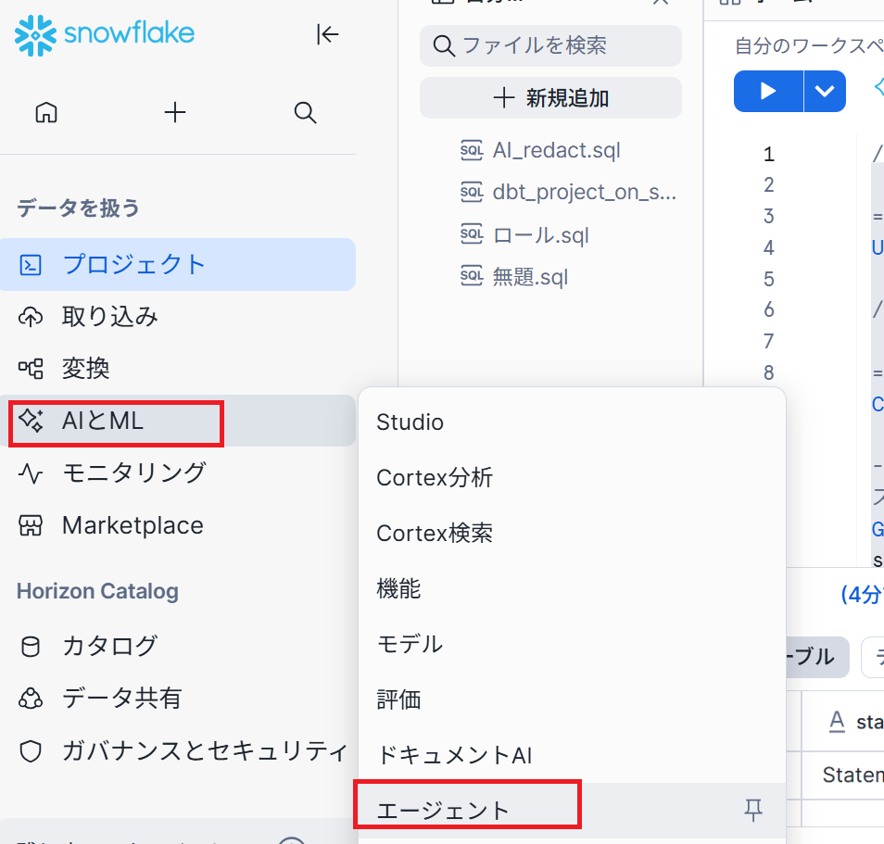Image resolution: width=884 pixels, height=844 pixels.
Task: Click the ファイルを検索 search field
Action: pyautogui.click(x=550, y=45)
